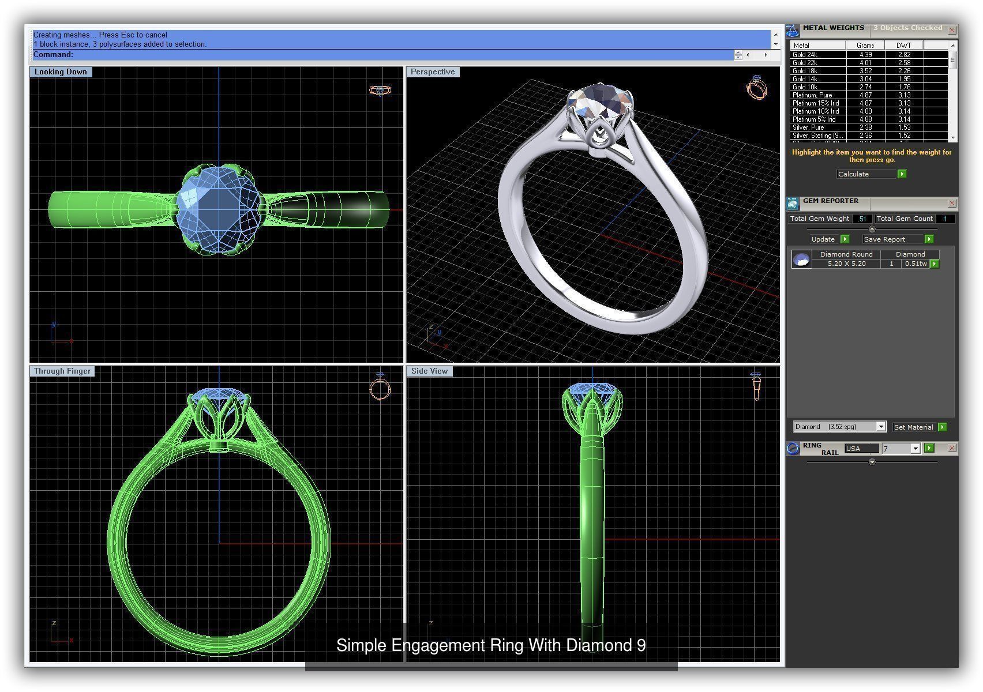This screenshot has height=692, width=983.
Task: Click the metal weights list scroll-up arrow
Action: [x=952, y=45]
